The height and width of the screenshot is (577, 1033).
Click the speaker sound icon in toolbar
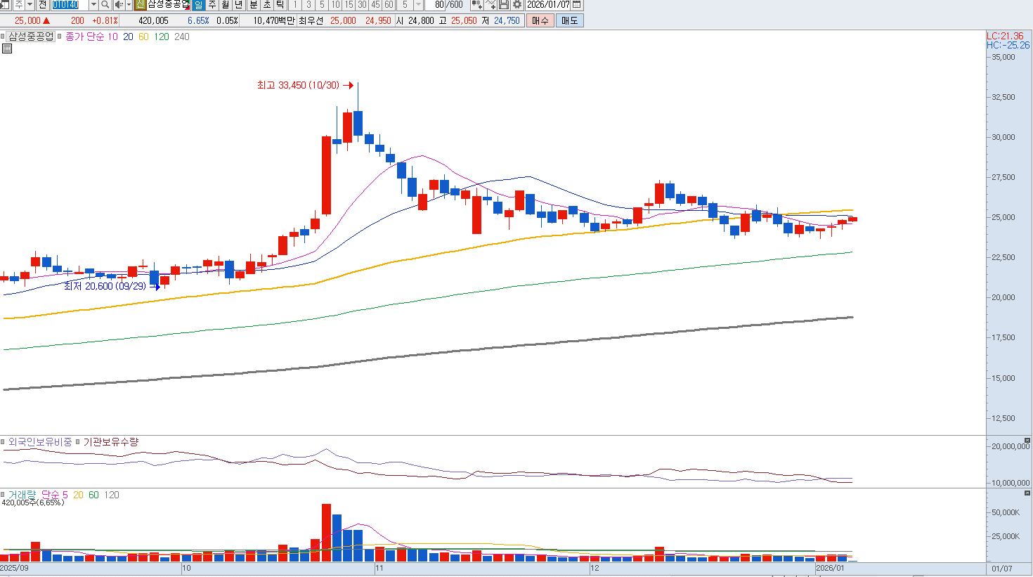119,5
